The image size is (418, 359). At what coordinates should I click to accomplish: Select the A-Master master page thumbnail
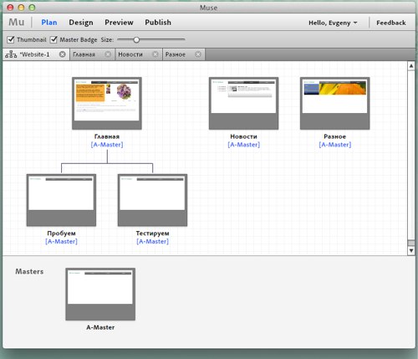(100, 294)
